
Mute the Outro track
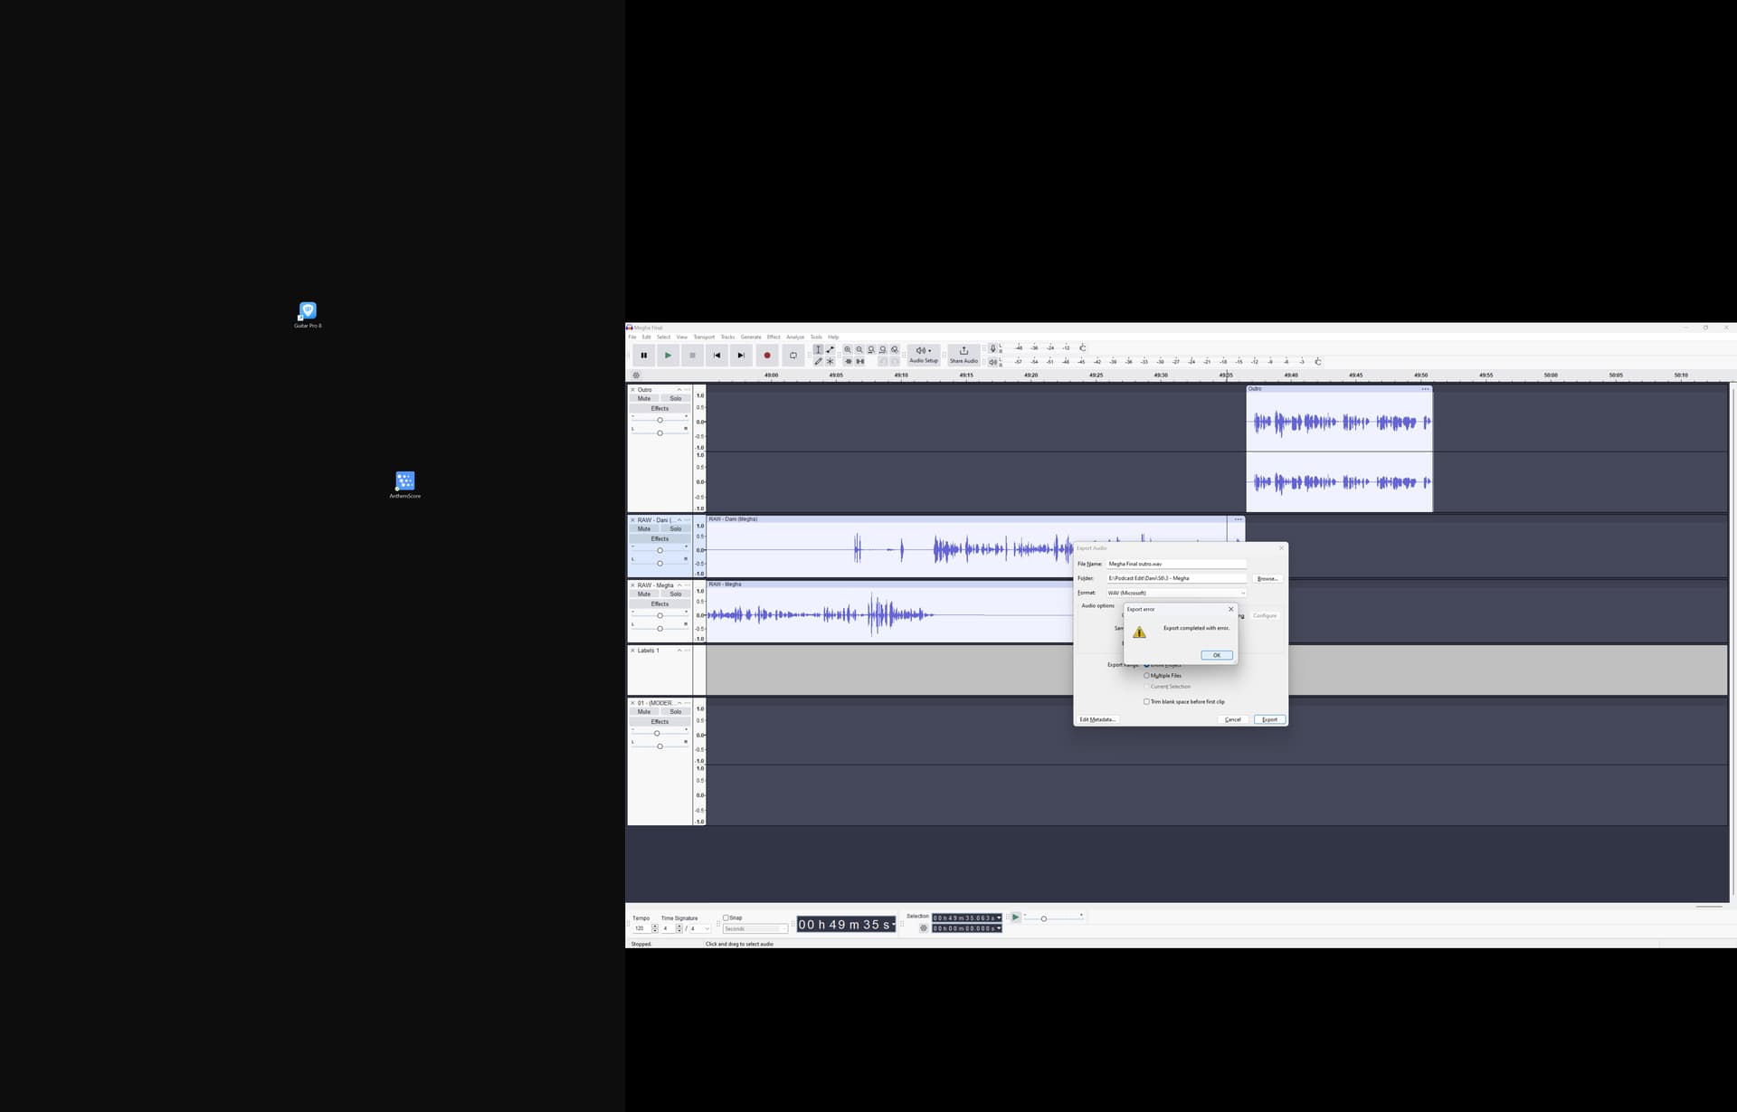644,399
